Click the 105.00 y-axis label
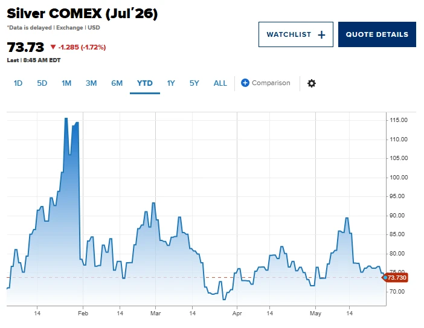Viewport: 424px width, 328px height. tap(399, 158)
